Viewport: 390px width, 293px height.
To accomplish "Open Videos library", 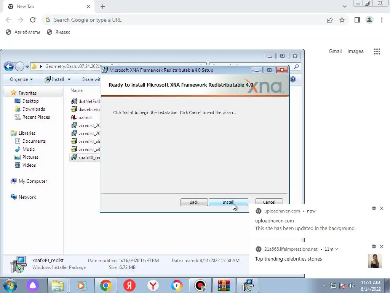I will (x=29, y=165).
